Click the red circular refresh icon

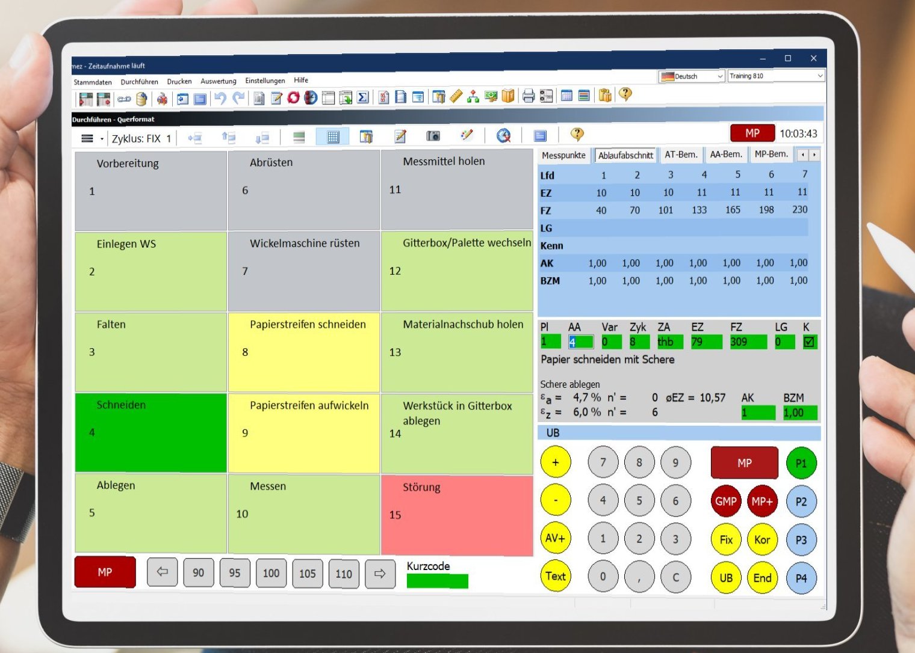pyautogui.click(x=293, y=97)
